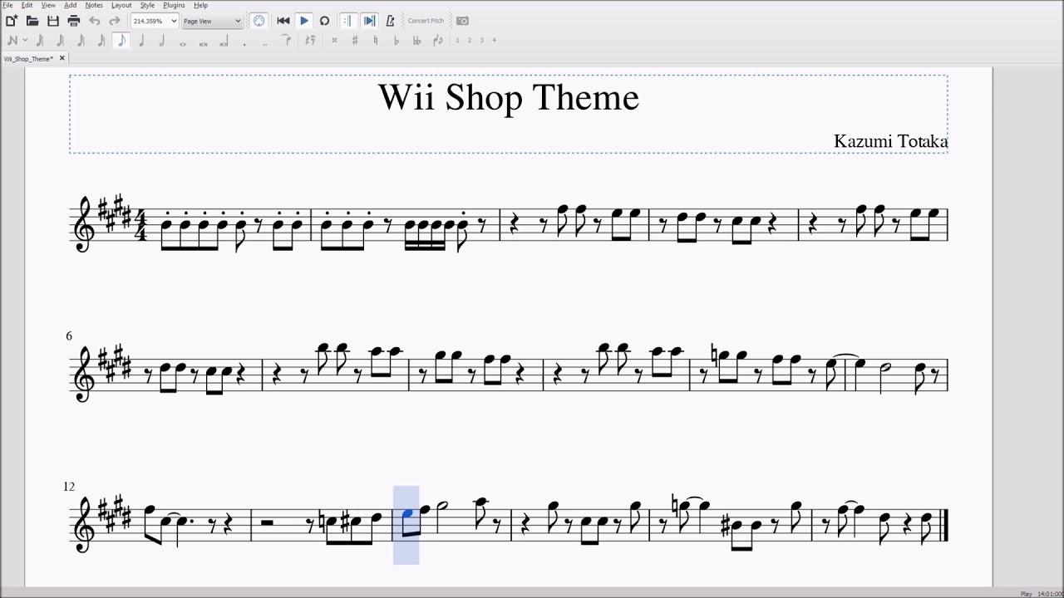Switch to voice 3

(x=481, y=40)
